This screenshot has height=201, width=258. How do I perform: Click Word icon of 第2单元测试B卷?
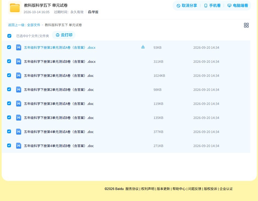pyautogui.click(x=19, y=89)
